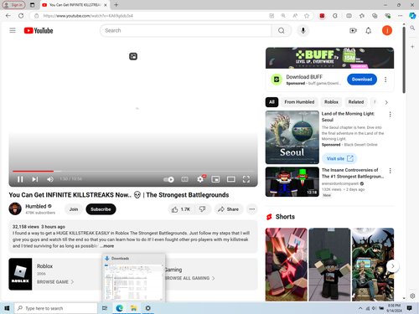
Task: Enable theater mode view
Action: (x=230, y=179)
